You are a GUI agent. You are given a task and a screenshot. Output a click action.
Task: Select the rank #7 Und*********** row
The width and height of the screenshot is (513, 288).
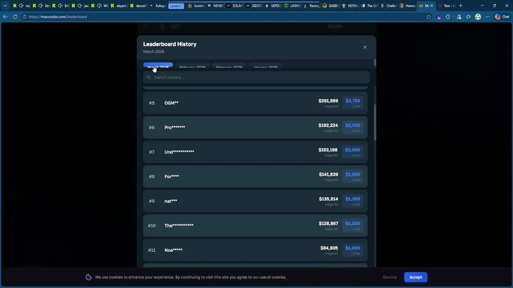point(255,152)
